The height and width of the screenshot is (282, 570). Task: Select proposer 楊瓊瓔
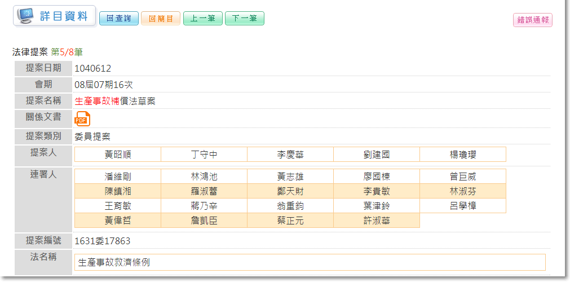tap(463, 155)
